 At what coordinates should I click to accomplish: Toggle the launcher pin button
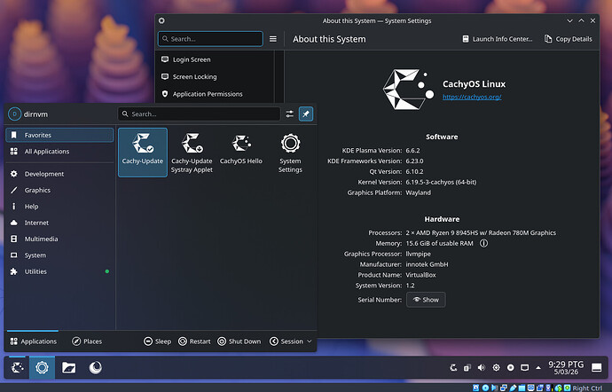[306, 114]
